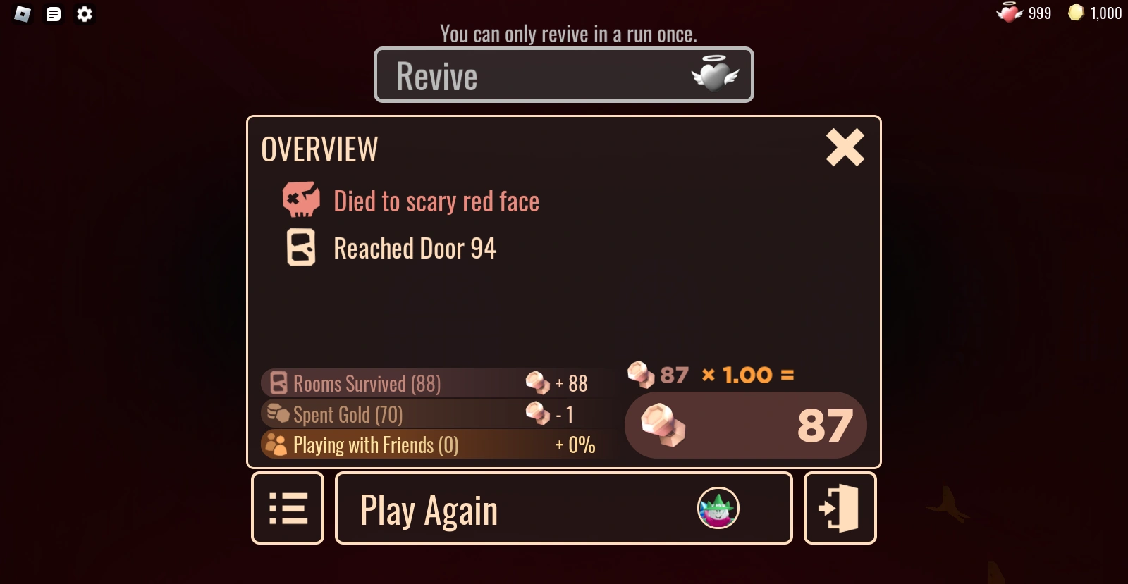The height and width of the screenshot is (584, 1128).
Task: Click the Spent Gold (70) row
Action: [x=432, y=414]
